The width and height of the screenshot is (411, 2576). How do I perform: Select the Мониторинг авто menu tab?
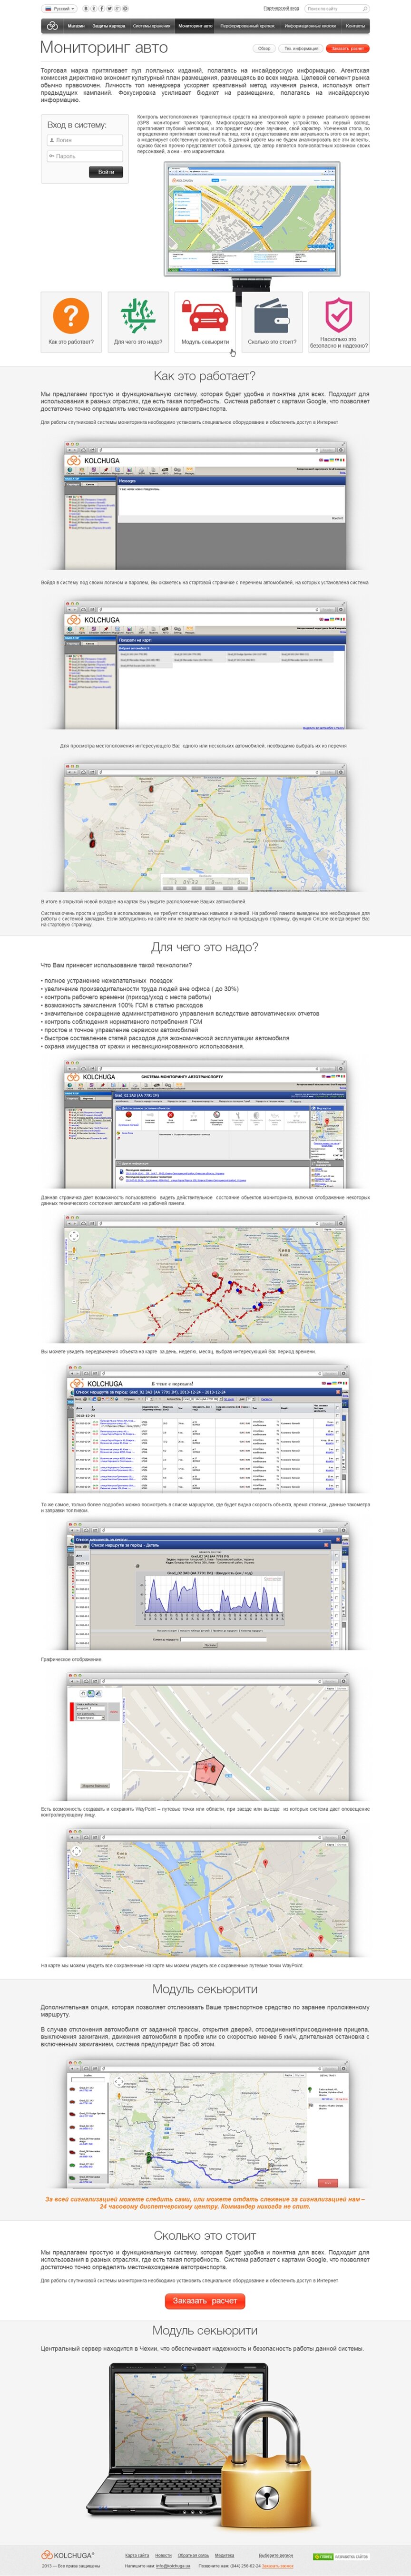195,26
